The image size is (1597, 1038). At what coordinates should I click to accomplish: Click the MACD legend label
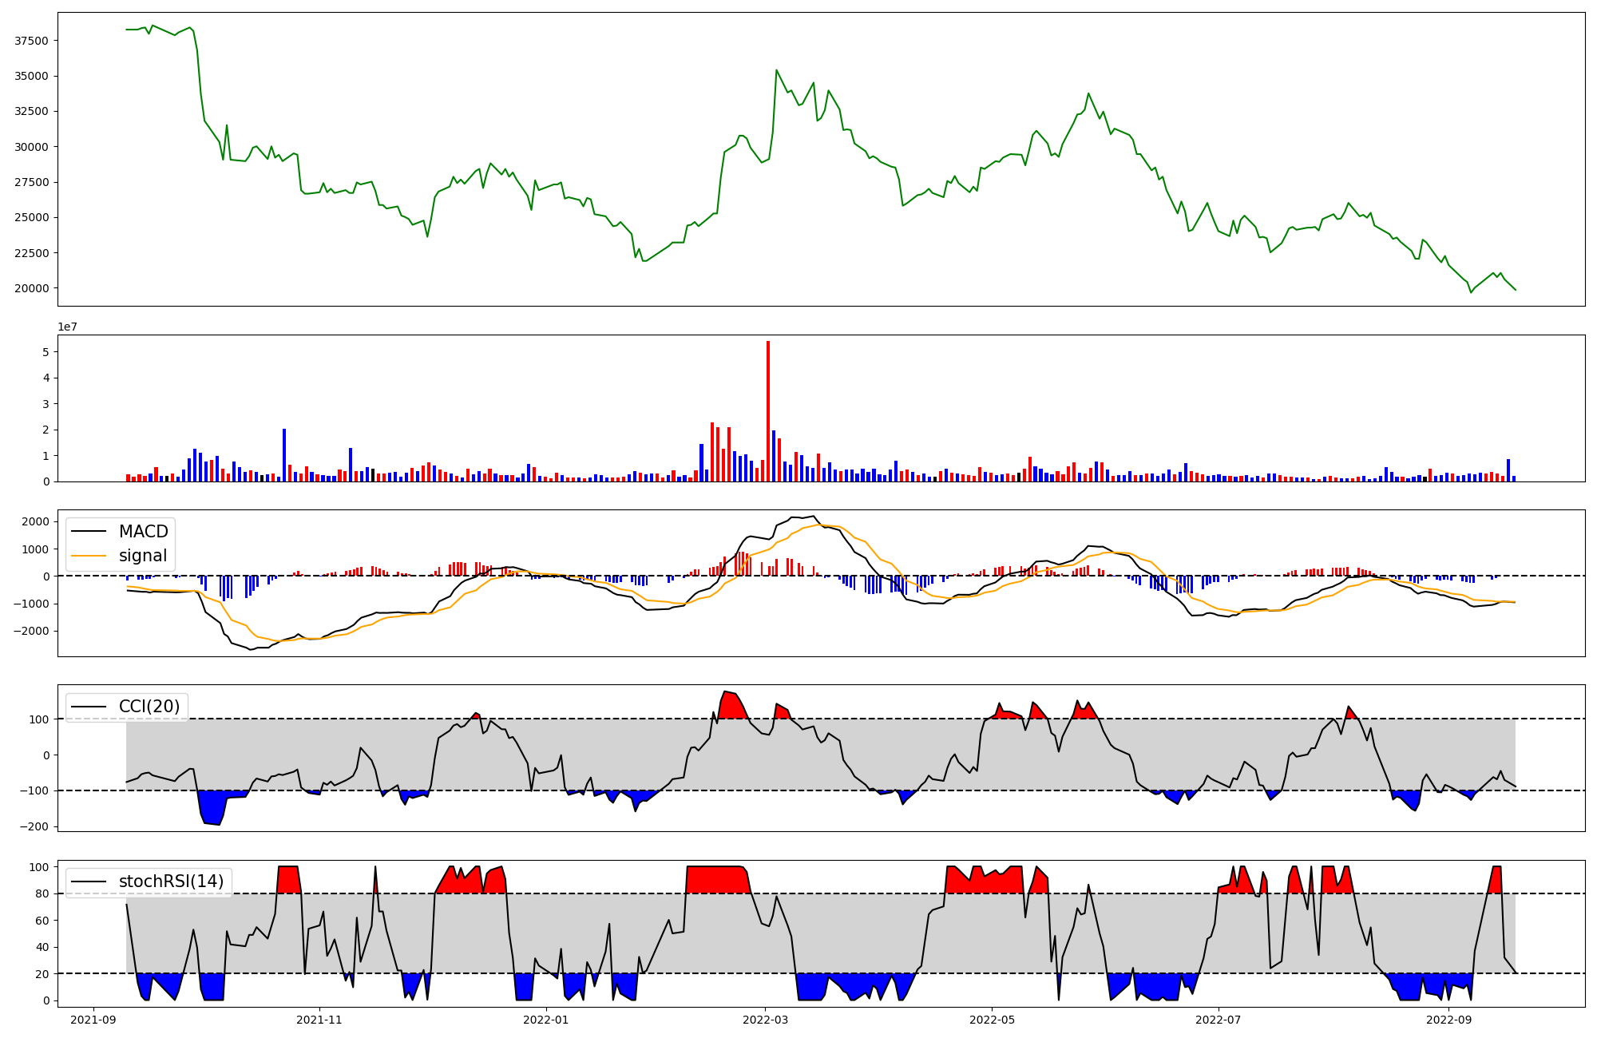(144, 532)
